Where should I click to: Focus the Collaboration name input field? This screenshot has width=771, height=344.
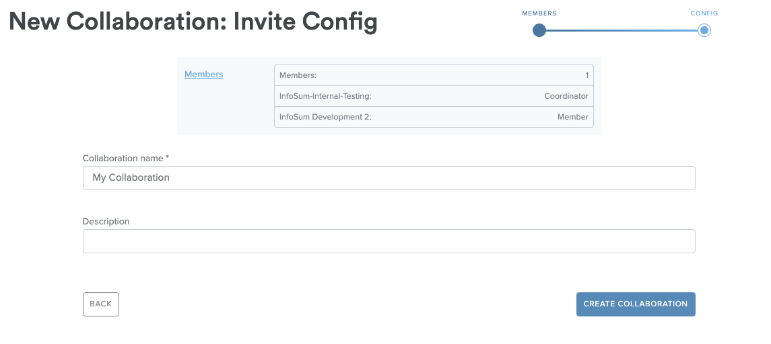(389, 177)
